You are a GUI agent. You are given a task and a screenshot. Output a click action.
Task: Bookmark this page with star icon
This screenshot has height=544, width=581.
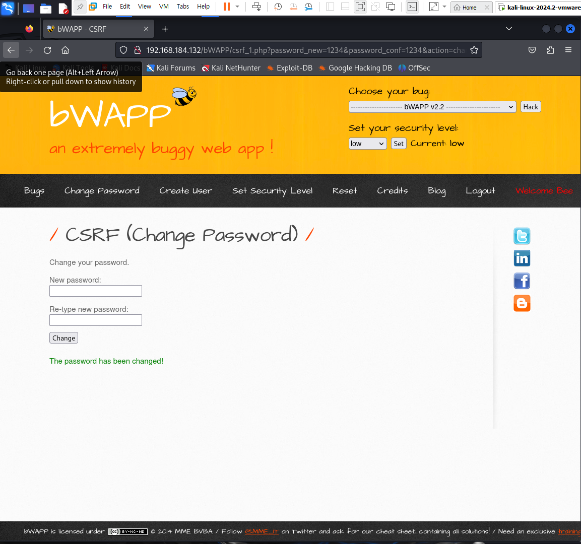pyautogui.click(x=474, y=50)
